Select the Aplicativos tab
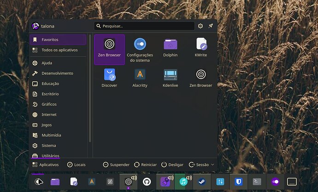 [x=45, y=164]
